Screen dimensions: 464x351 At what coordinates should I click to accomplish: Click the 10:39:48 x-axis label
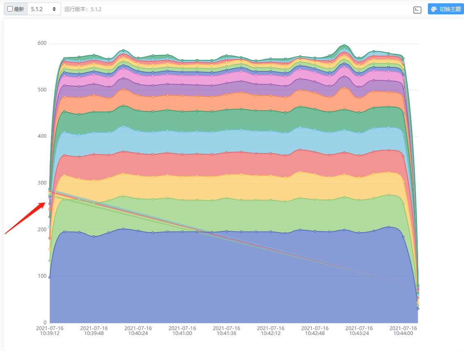click(94, 331)
